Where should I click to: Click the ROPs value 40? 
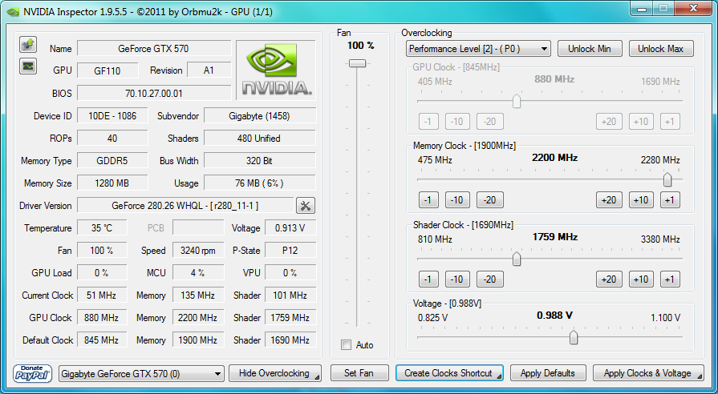click(x=112, y=139)
